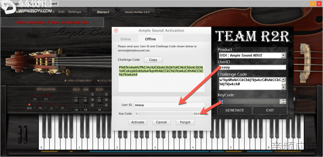
Task: Click the BODY volume fader
Action: coord(99,100)
